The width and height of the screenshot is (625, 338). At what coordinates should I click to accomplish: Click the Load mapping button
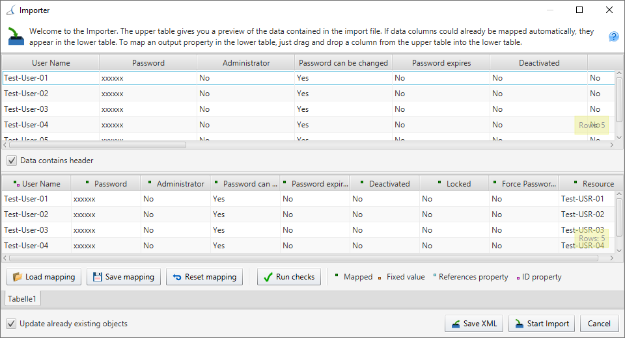(44, 277)
